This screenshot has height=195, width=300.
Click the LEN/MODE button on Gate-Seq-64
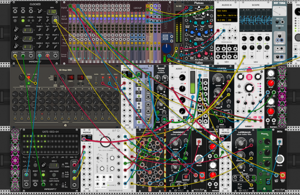pyautogui.click(x=54, y=175)
